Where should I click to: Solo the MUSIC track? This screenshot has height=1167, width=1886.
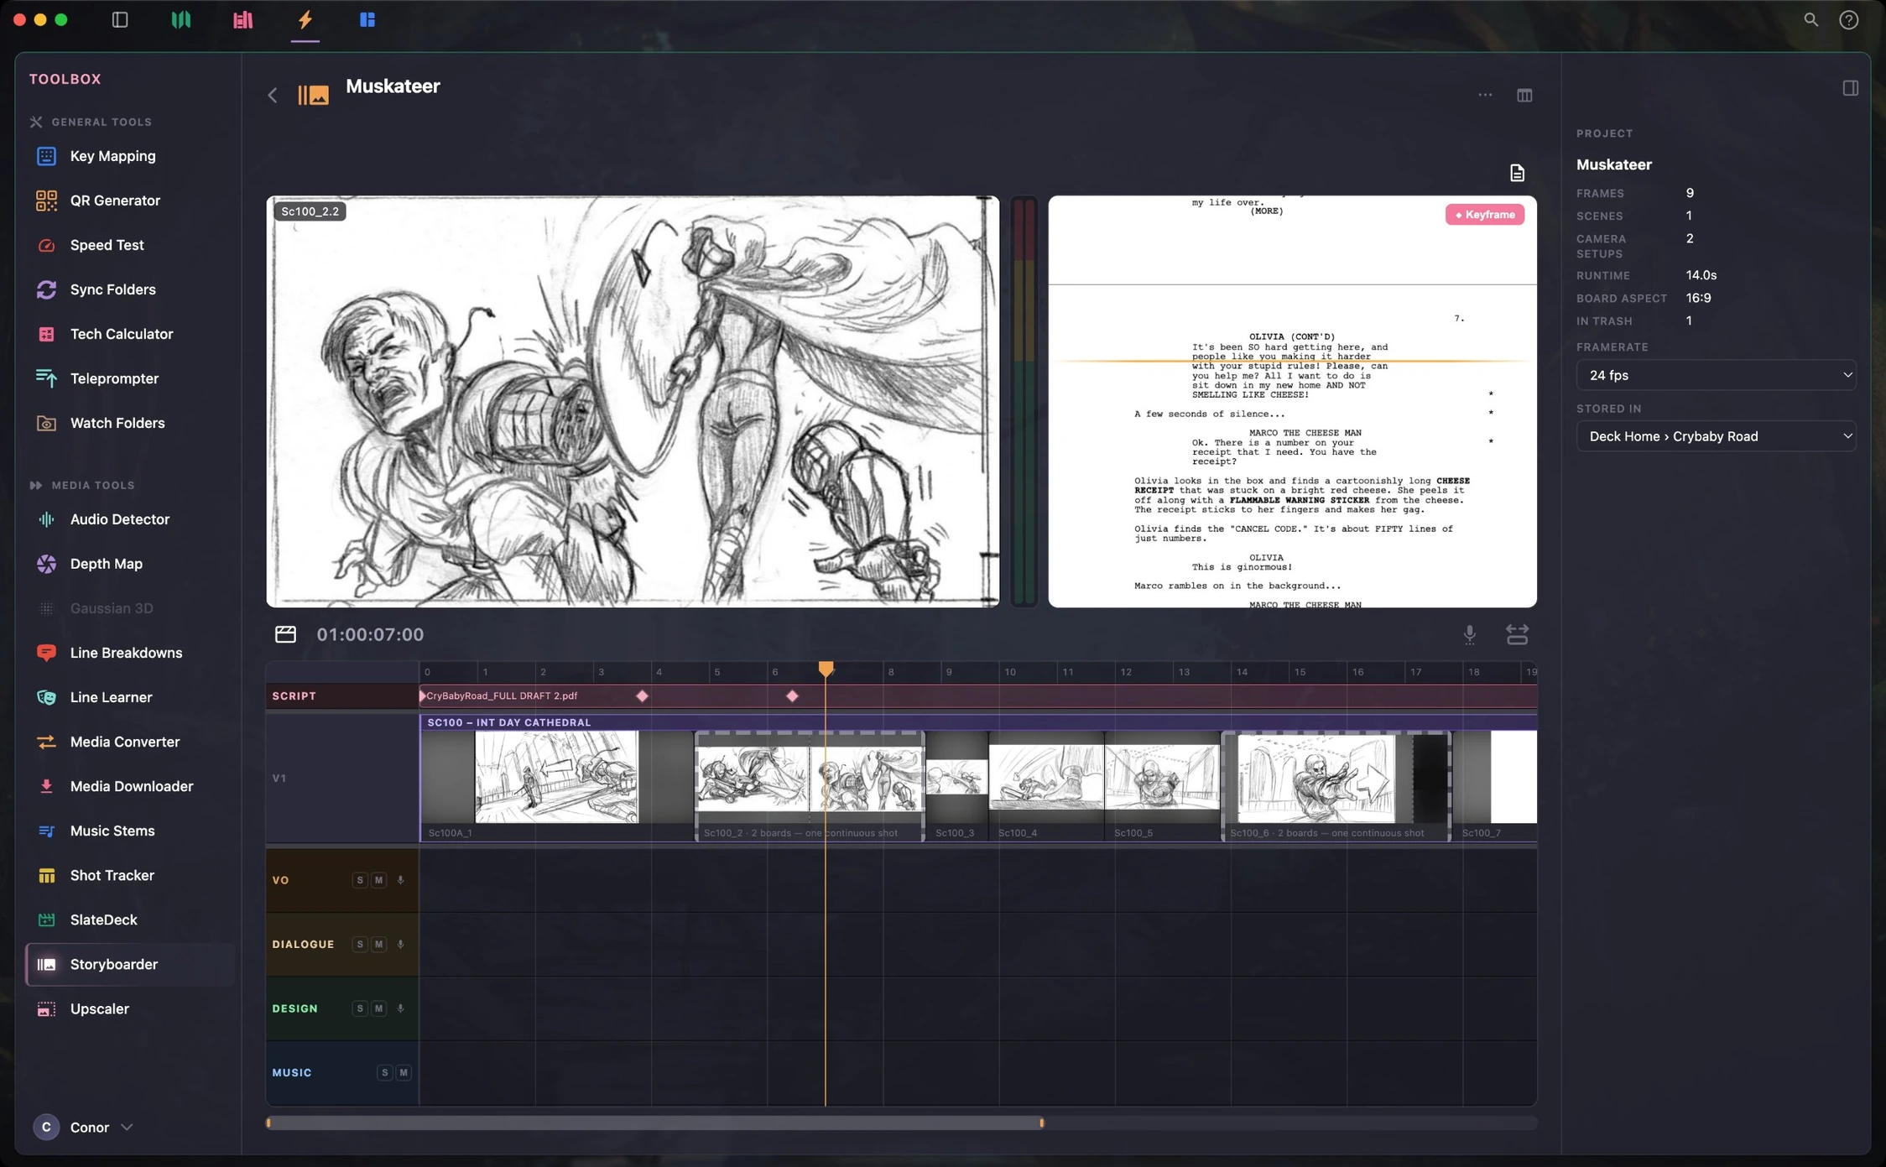pyautogui.click(x=384, y=1073)
